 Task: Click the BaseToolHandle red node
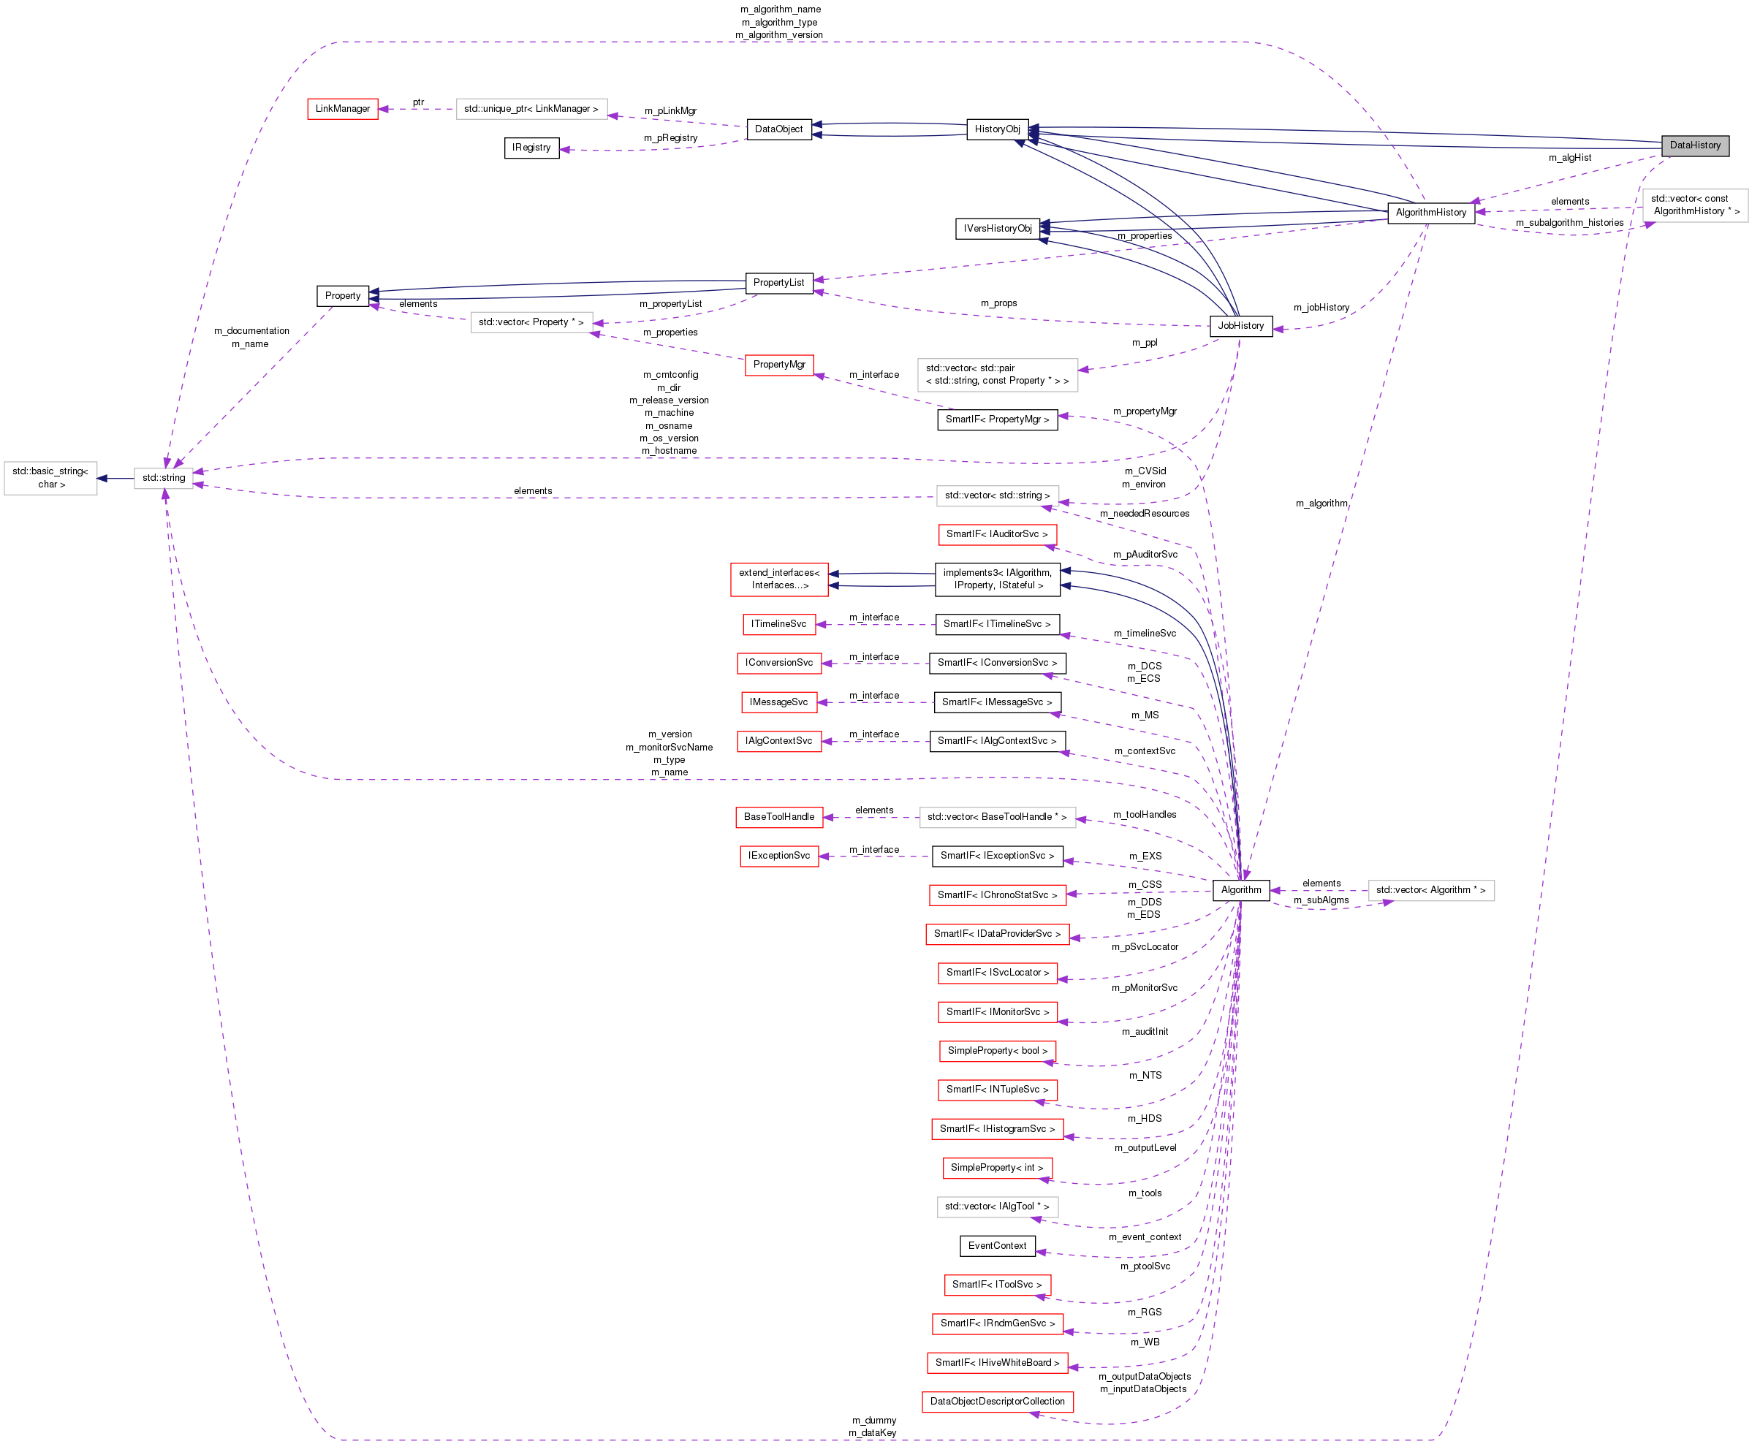point(778,817)
